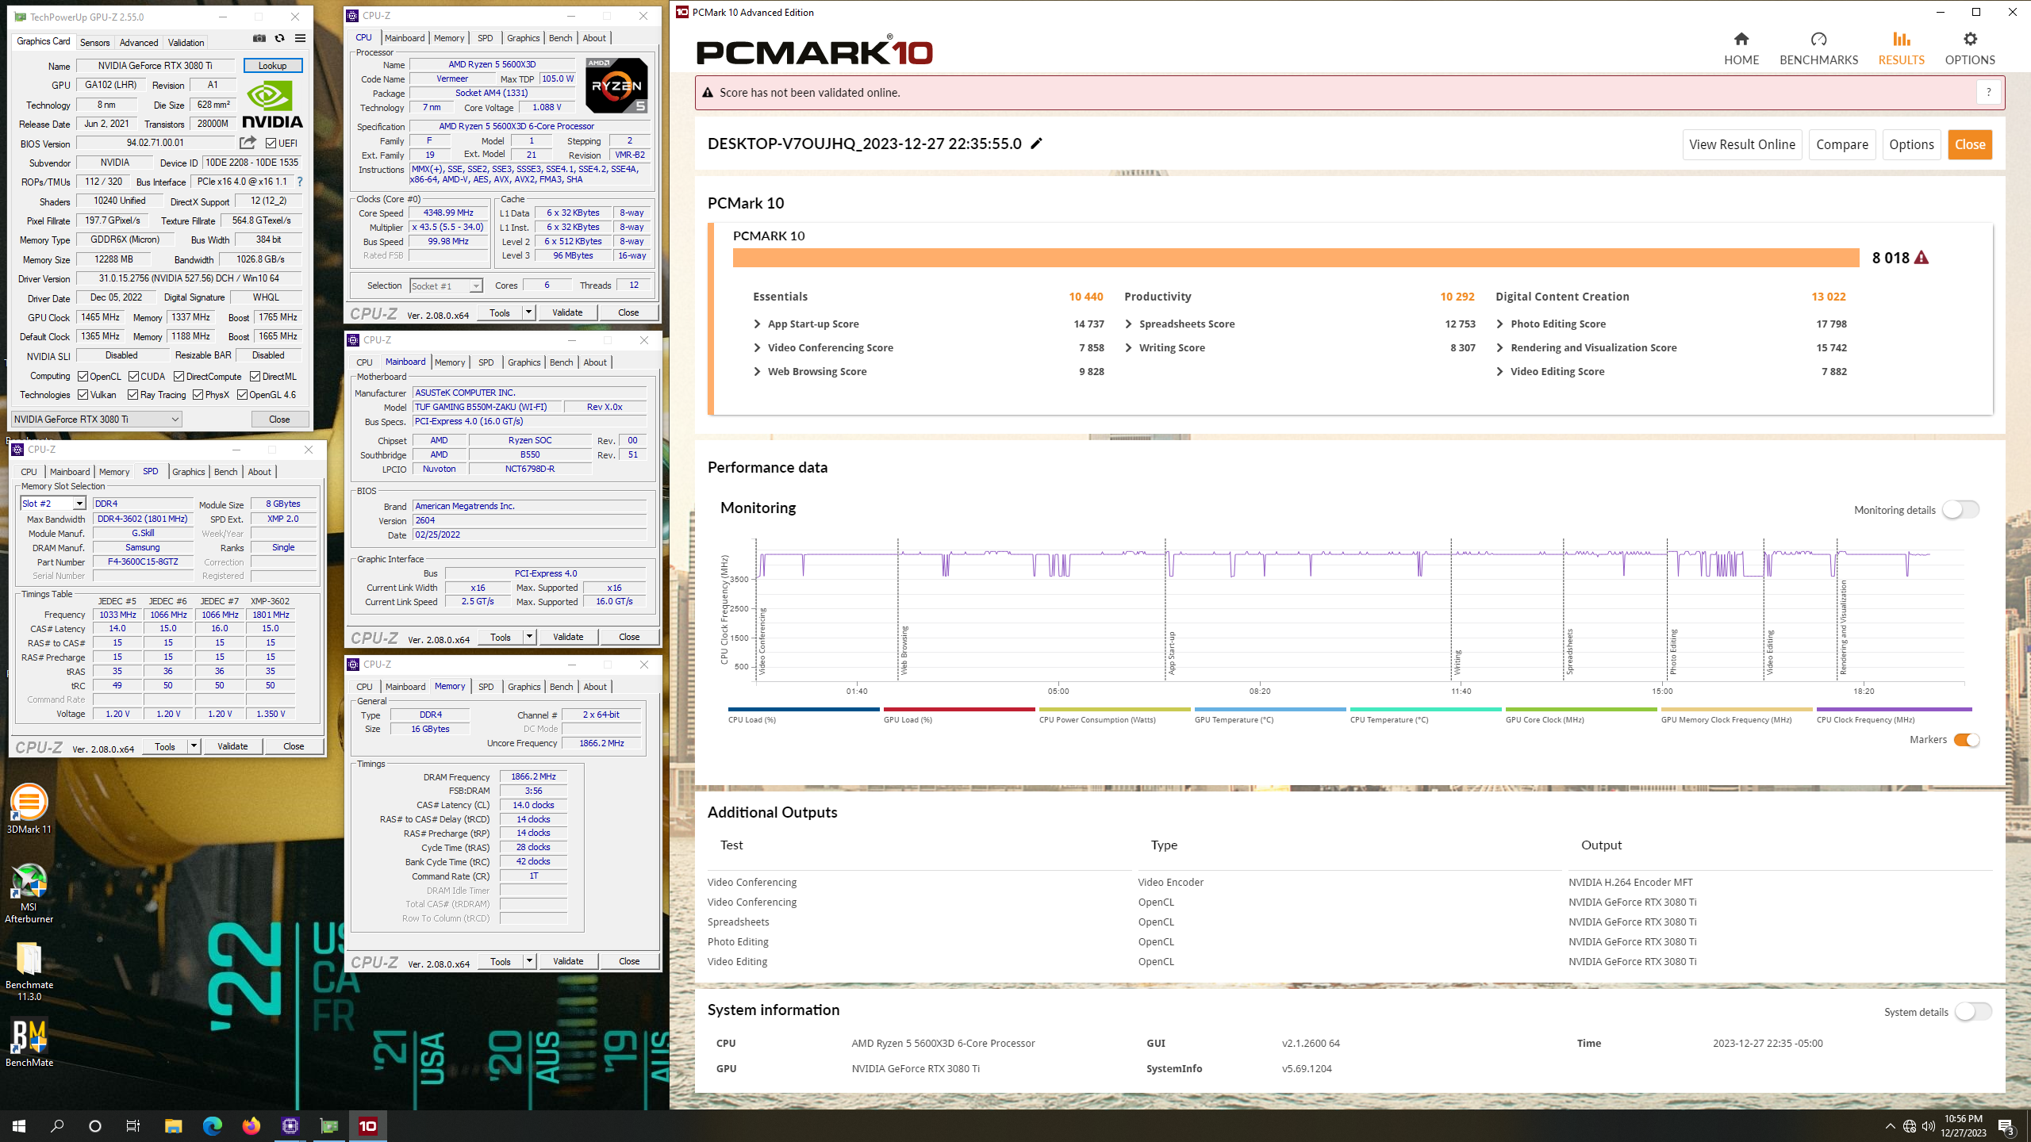Click GPU-Z taskbar icon

[328, 1125]
